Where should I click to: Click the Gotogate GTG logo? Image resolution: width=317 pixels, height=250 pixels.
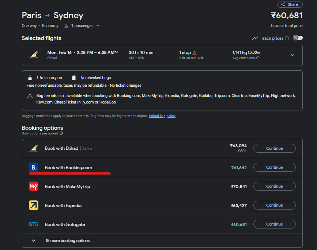click(34, 224)
